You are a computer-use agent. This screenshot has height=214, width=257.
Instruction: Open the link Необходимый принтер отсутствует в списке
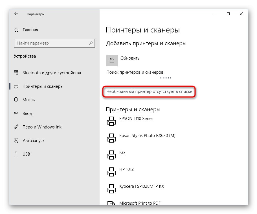click(x=149, y=92)
